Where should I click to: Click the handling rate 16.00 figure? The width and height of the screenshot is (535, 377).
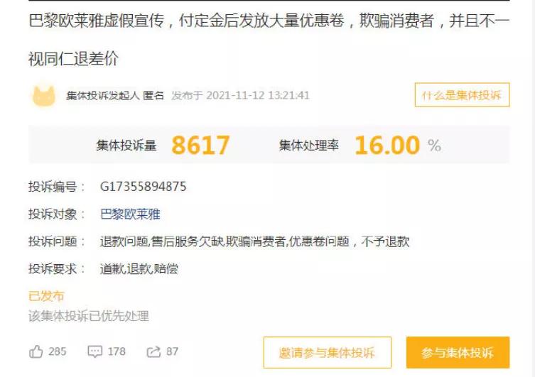[387, 146]
